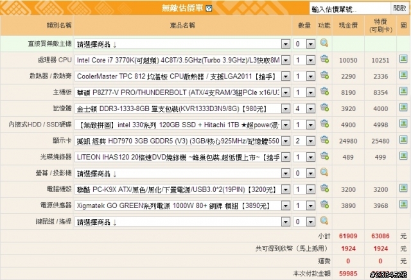View the product image icon for 顯示卡 row
The image size is (411, 280).
coord(403,140)
